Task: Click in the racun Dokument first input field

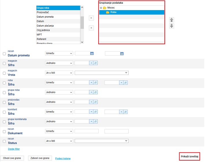Action: pos(86,131)
